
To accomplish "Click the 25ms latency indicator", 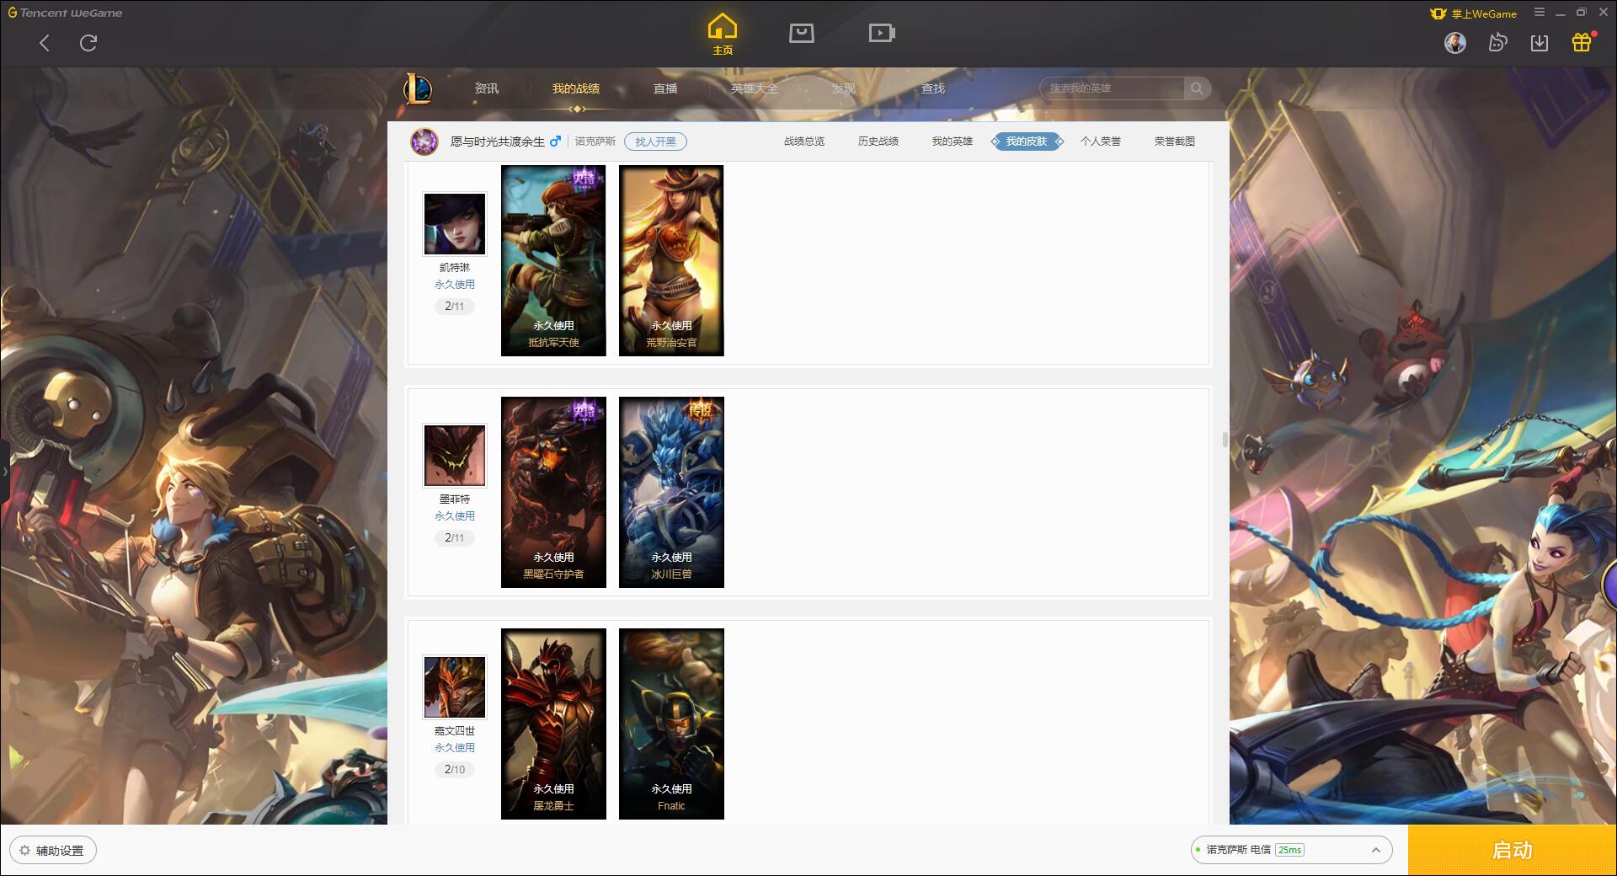I will click(x=1289, y=850).
